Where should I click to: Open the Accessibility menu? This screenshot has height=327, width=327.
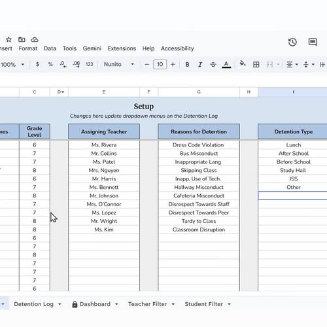click(x=177, y=48)
